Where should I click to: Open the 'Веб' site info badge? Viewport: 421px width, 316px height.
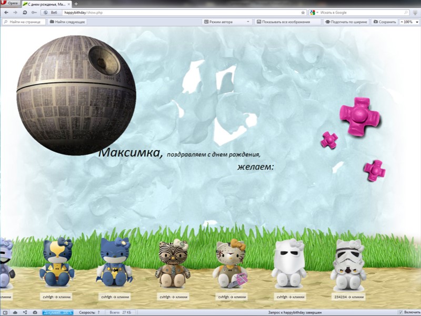tap(51, 12)
